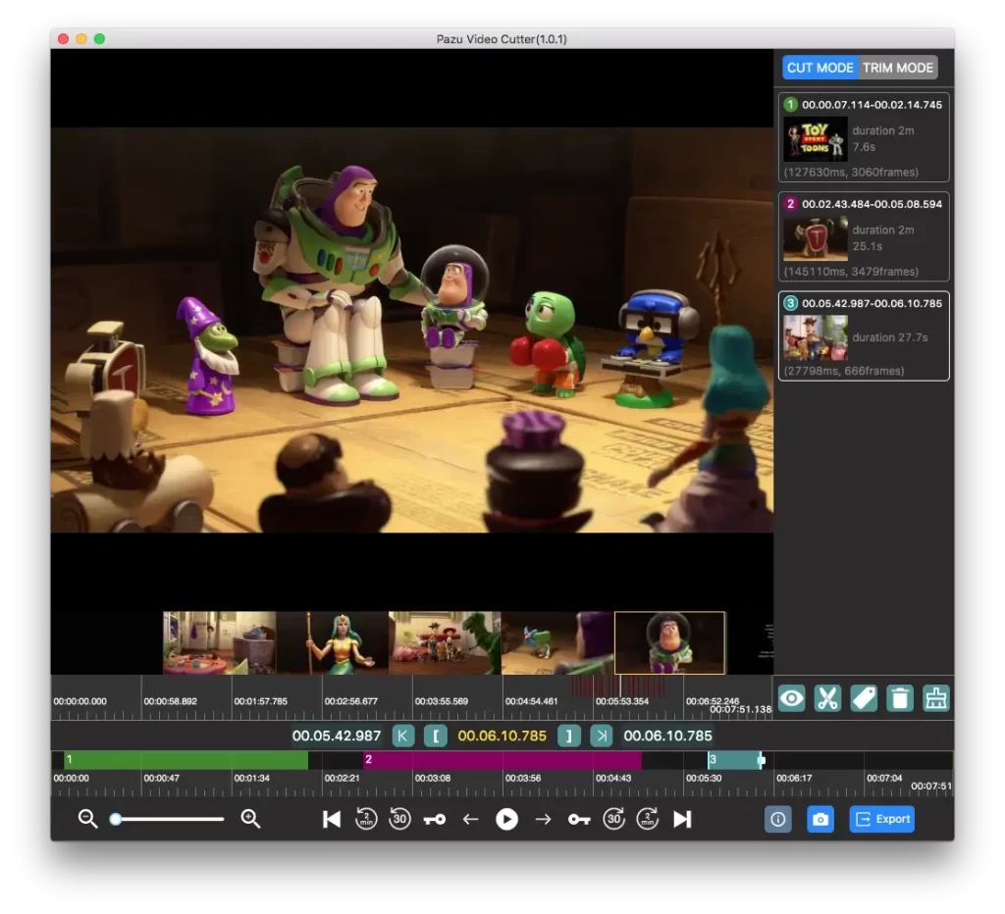Select segment 2 in the clip list

point(864,236)
